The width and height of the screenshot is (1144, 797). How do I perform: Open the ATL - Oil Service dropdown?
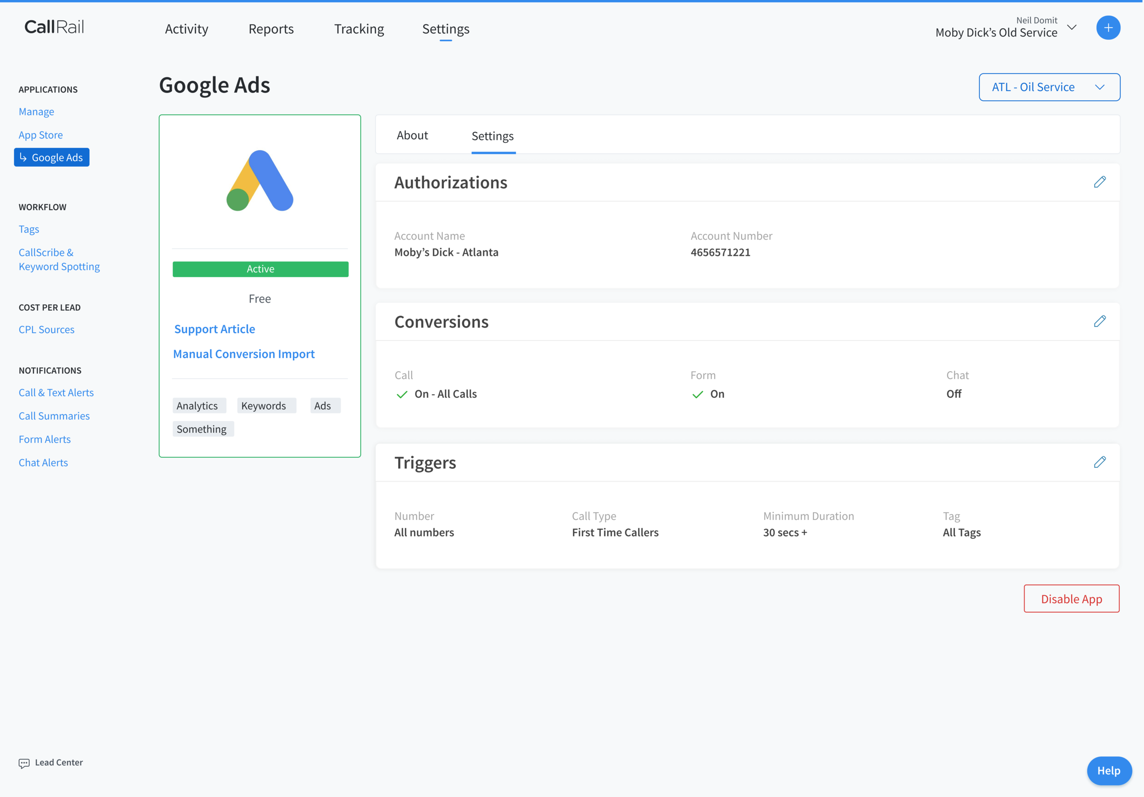(x=1049, y=87)
